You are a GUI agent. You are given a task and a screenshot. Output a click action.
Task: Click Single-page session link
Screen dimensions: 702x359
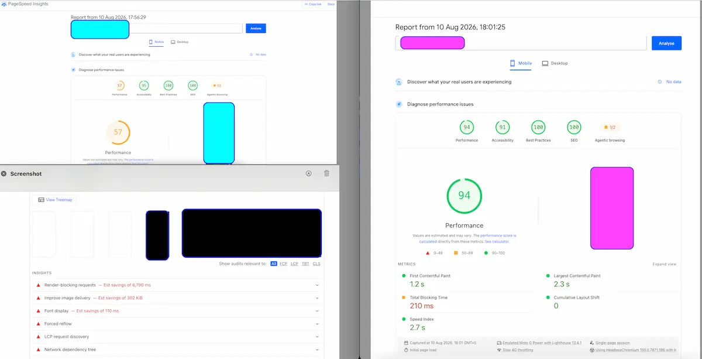[x=612, y=343]
